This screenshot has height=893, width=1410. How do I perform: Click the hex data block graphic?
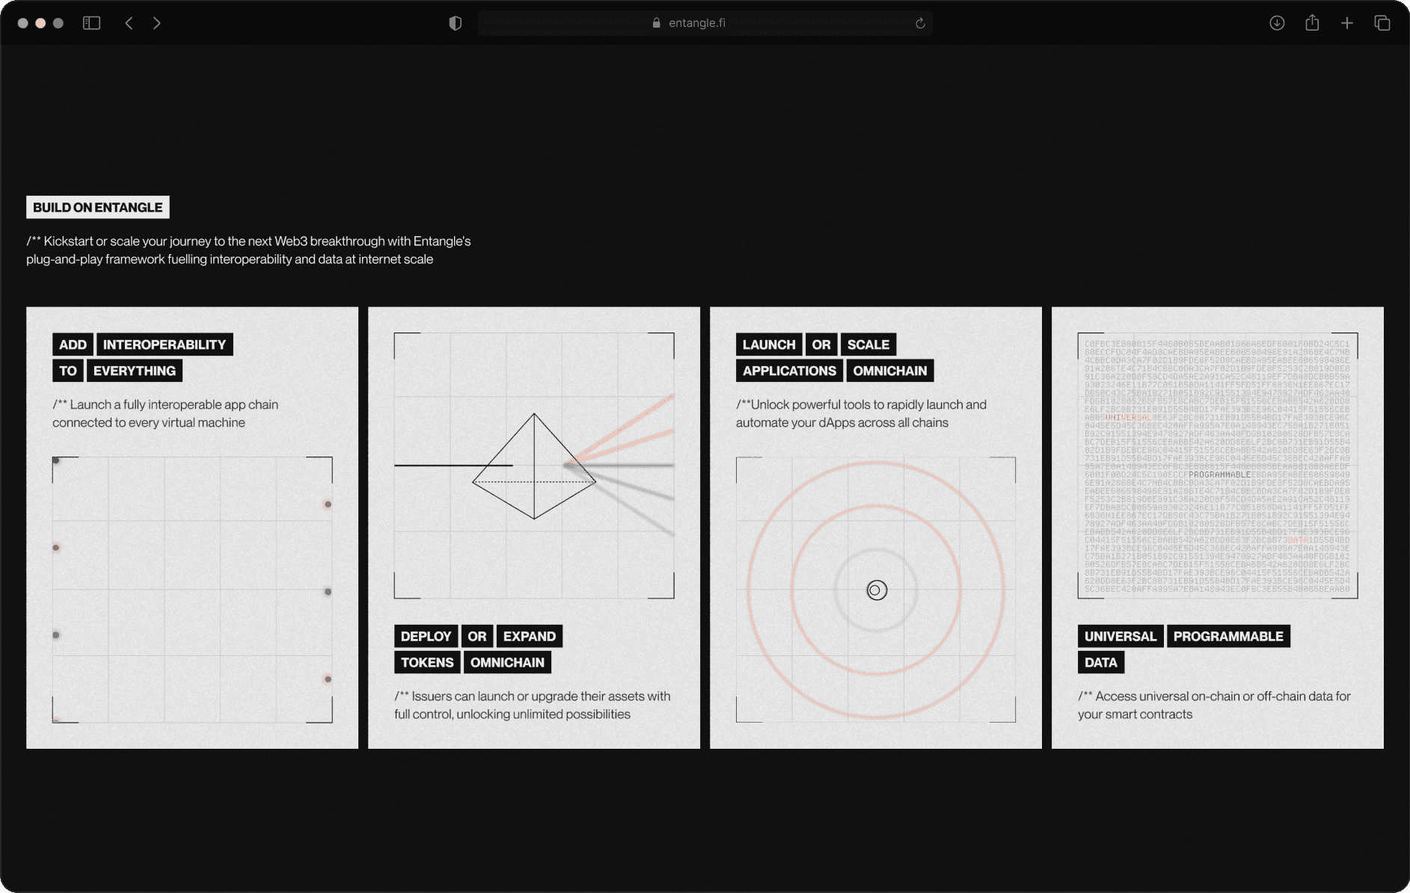1218,466
